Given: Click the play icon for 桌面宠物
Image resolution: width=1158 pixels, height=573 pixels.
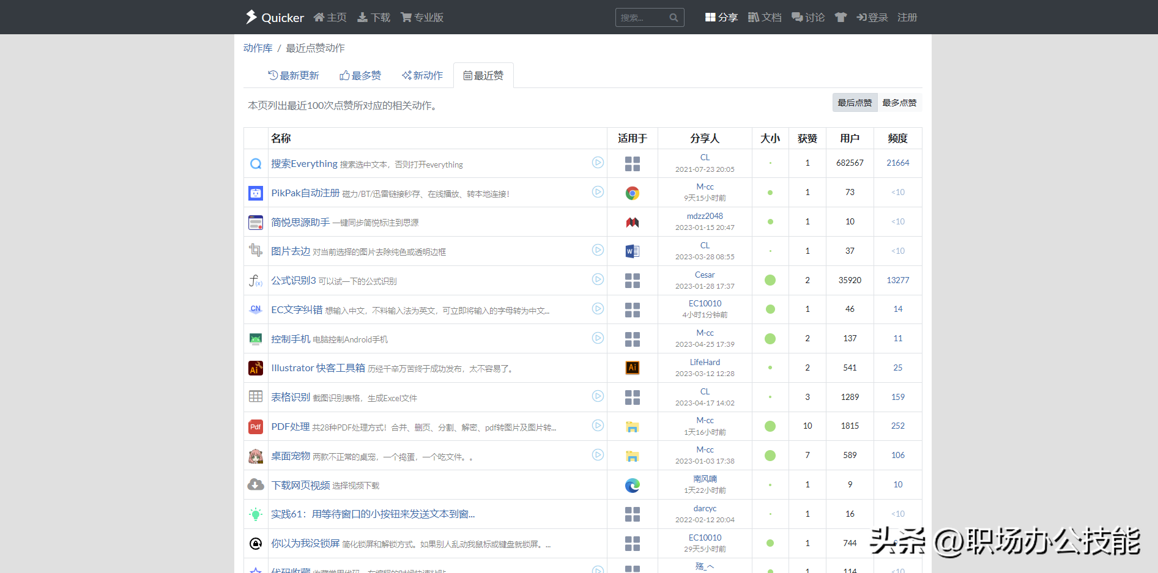Looking at the screenshot, I should coord(598,455).
